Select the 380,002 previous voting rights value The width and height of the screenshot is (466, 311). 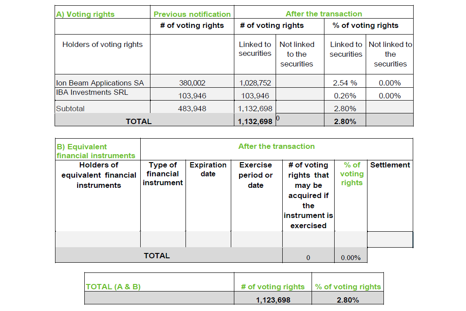(192, 83)
